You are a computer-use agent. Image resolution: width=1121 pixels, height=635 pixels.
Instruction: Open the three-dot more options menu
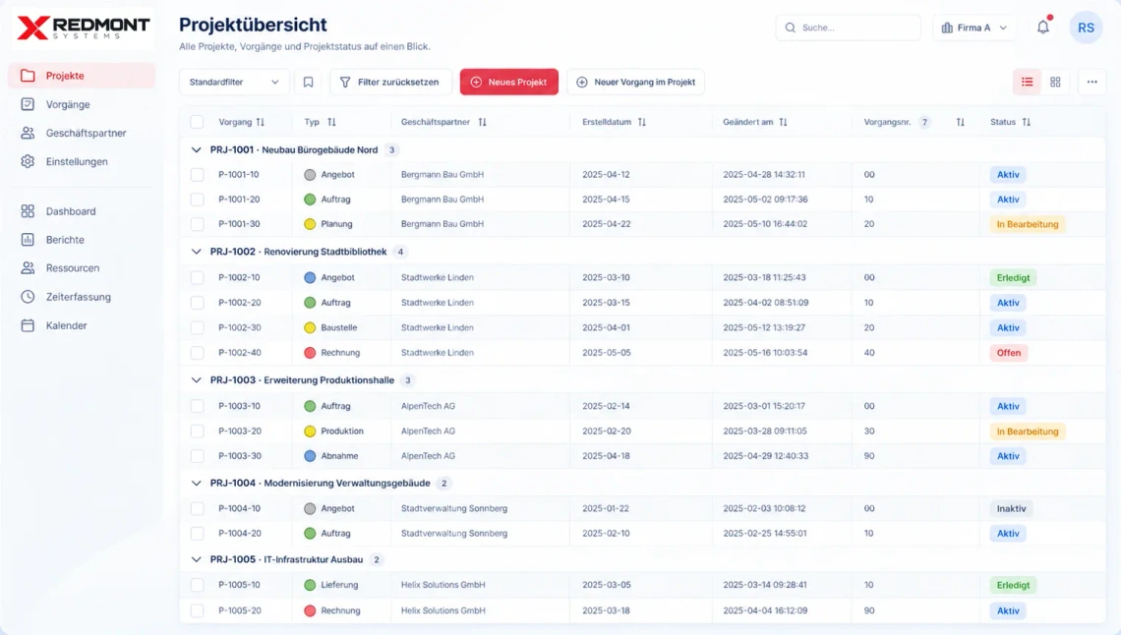pos(1091,83)
